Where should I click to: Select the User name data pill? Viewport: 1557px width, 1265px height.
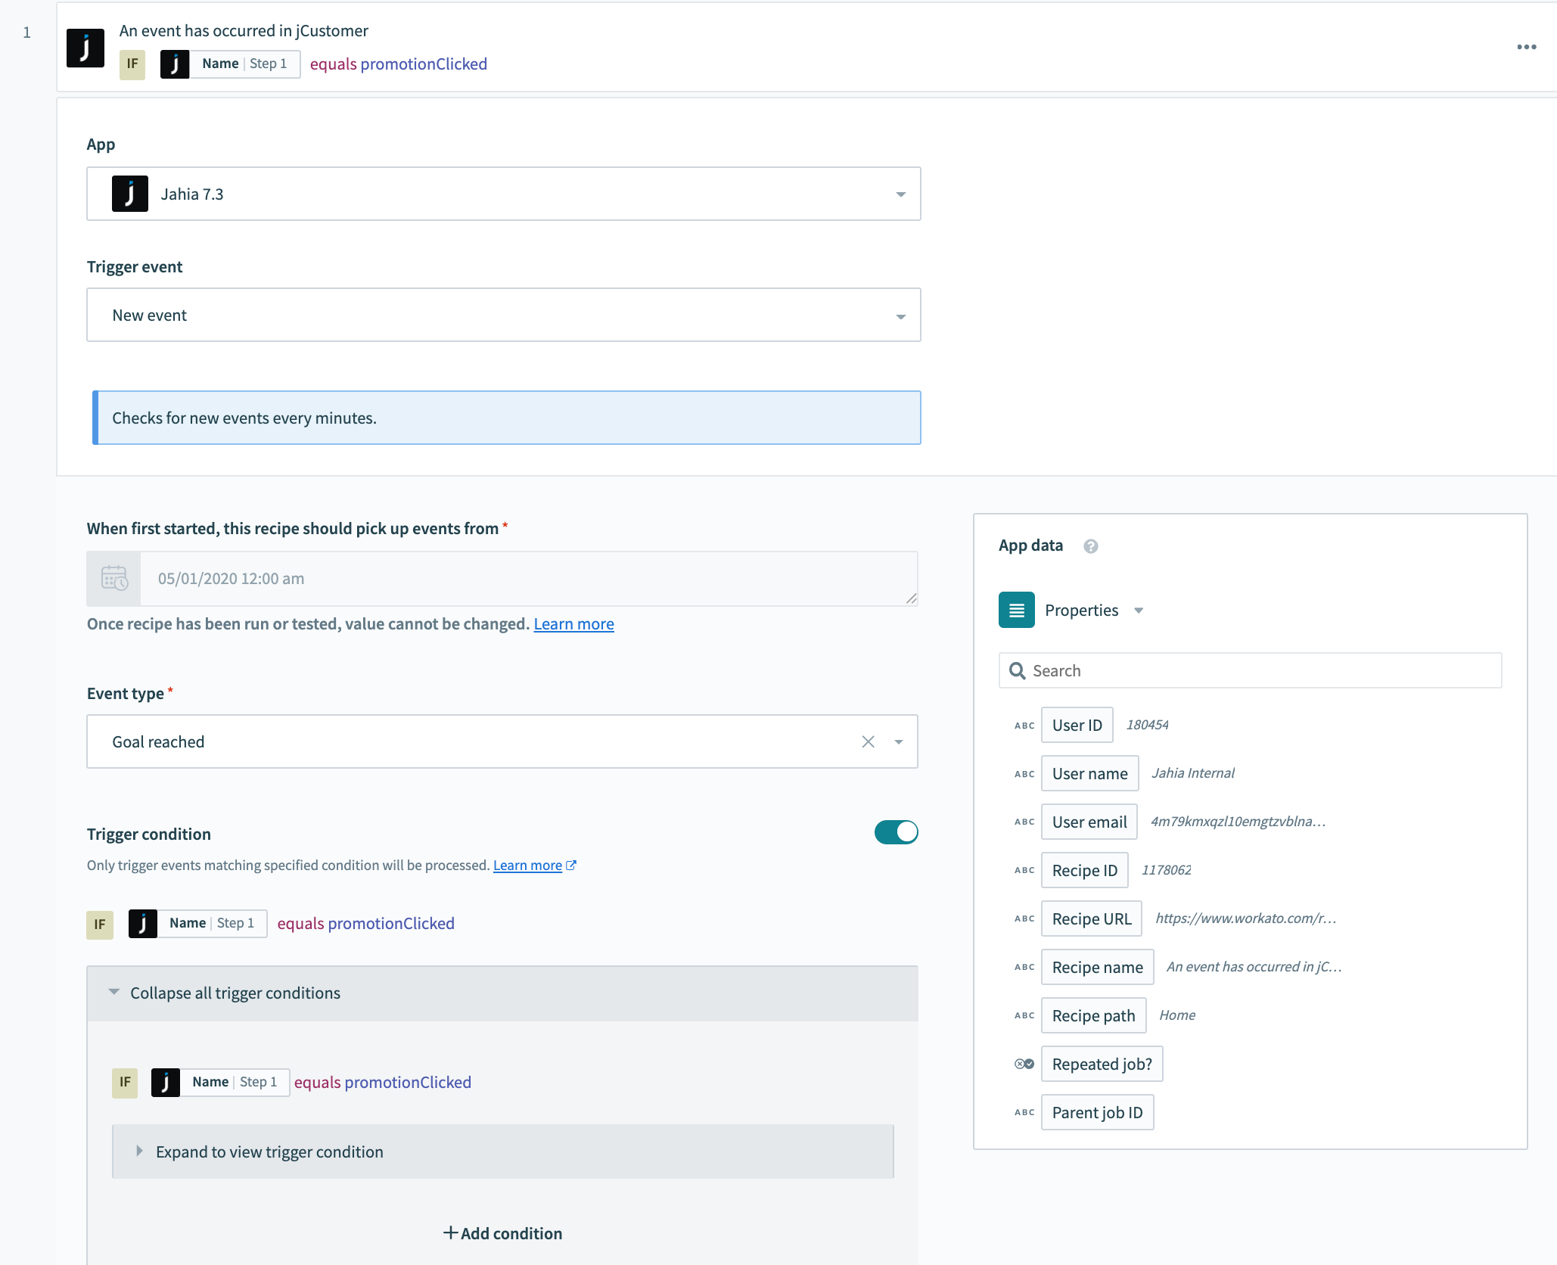pos(1089,773)
